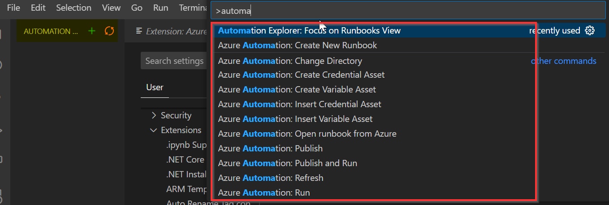The height and width of the screenshot is (205, 609).
Task: Open the File menu
Action: (x=13, y=8)
